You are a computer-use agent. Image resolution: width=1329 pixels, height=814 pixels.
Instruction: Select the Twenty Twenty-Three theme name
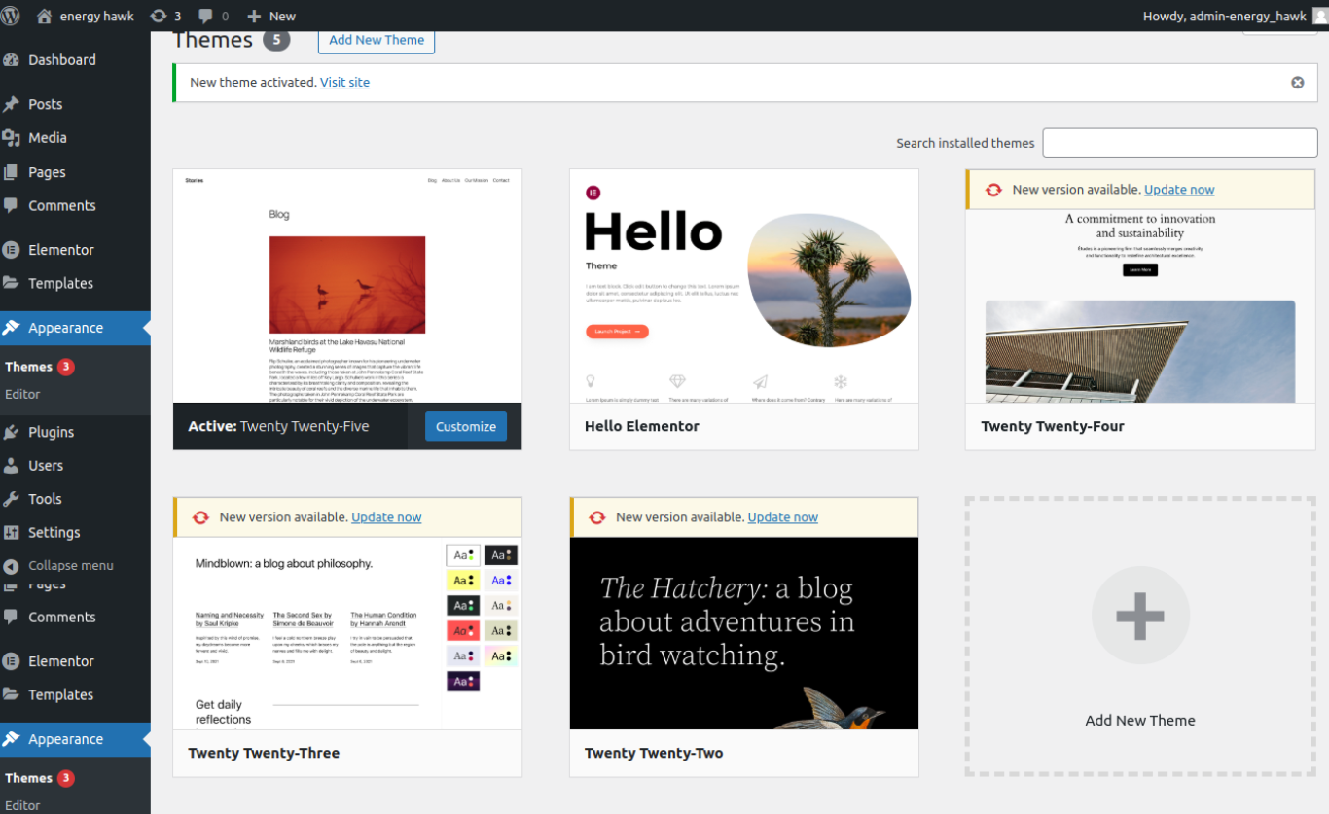point(264,753)
